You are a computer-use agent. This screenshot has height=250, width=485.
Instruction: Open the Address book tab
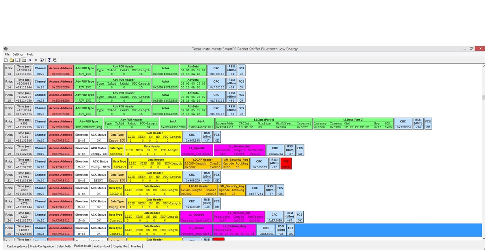click(102, 246)
